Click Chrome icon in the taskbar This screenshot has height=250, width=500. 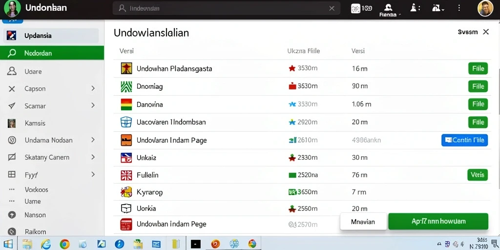click(x=64, y=244)
